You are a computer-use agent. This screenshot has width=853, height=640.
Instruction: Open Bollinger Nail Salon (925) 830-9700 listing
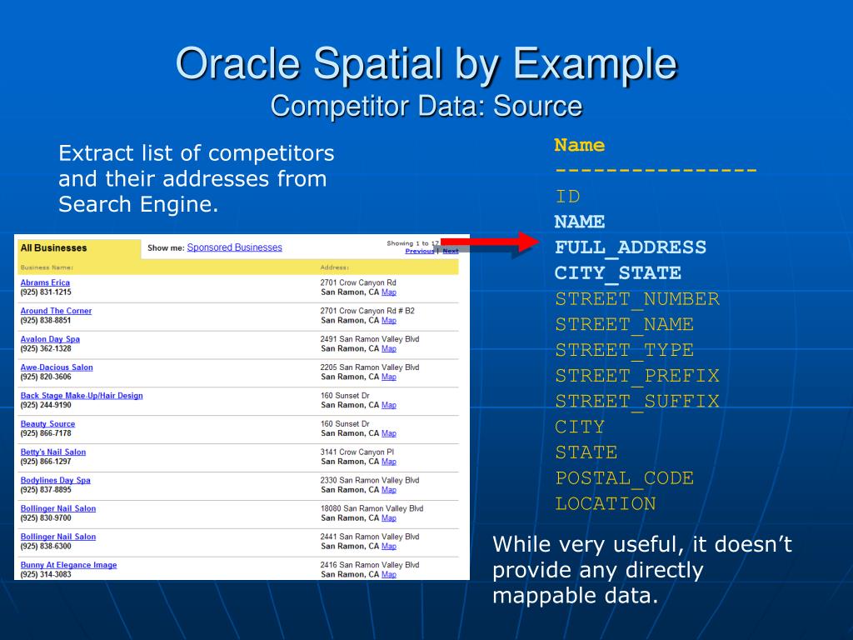point(58,509)
